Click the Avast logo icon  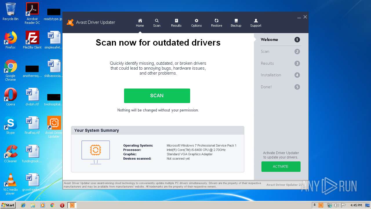click(x=70, y=22)
